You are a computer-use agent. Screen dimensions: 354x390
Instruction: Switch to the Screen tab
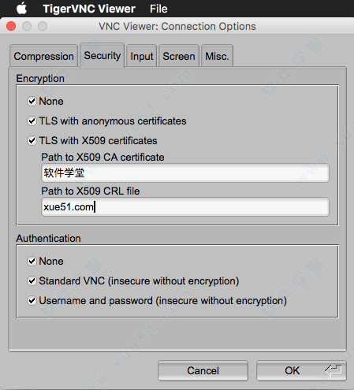(179, 56)
